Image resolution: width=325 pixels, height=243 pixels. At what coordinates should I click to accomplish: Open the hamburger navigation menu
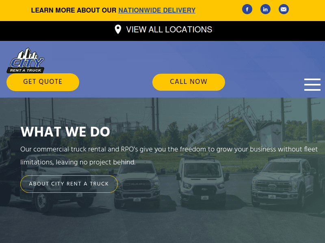pyautogui.click(x=312, y=85)
